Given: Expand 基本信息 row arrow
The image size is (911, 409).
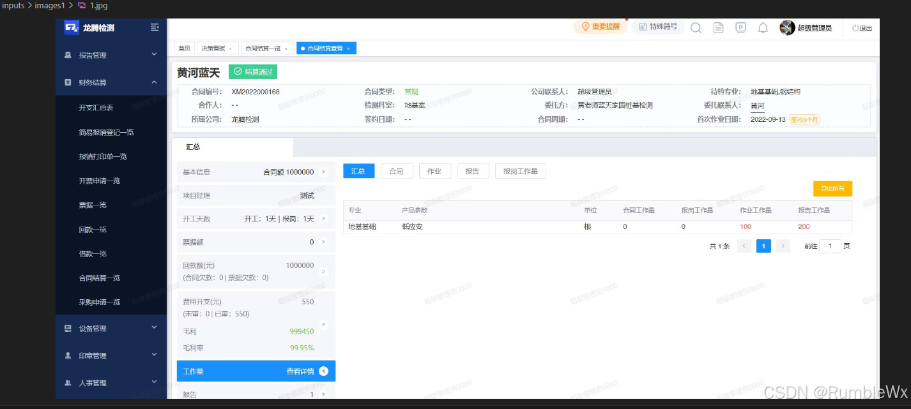Looking at the screenshot, I should [x=323, y=172].
